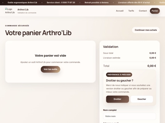165x123 pixels.
Task: Click 'Livraison offerte dès 80 € d'achat' text
Action: click(134, 2)
